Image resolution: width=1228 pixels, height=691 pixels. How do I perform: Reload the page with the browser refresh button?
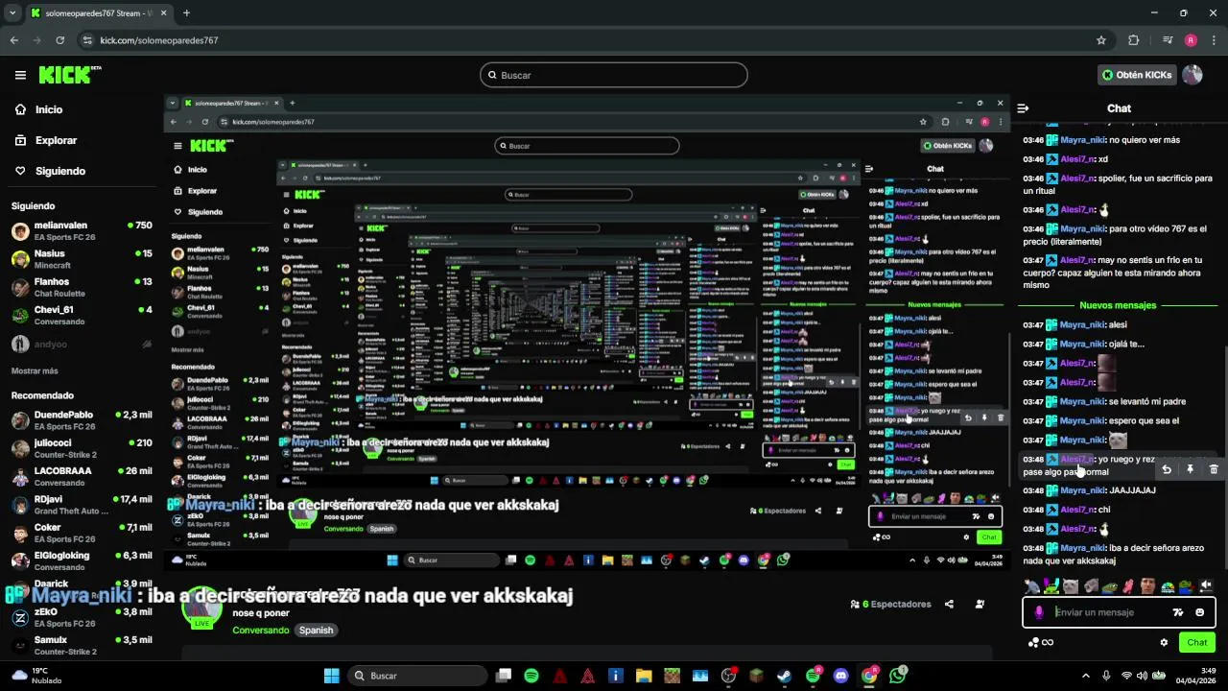tap(59, 40)
